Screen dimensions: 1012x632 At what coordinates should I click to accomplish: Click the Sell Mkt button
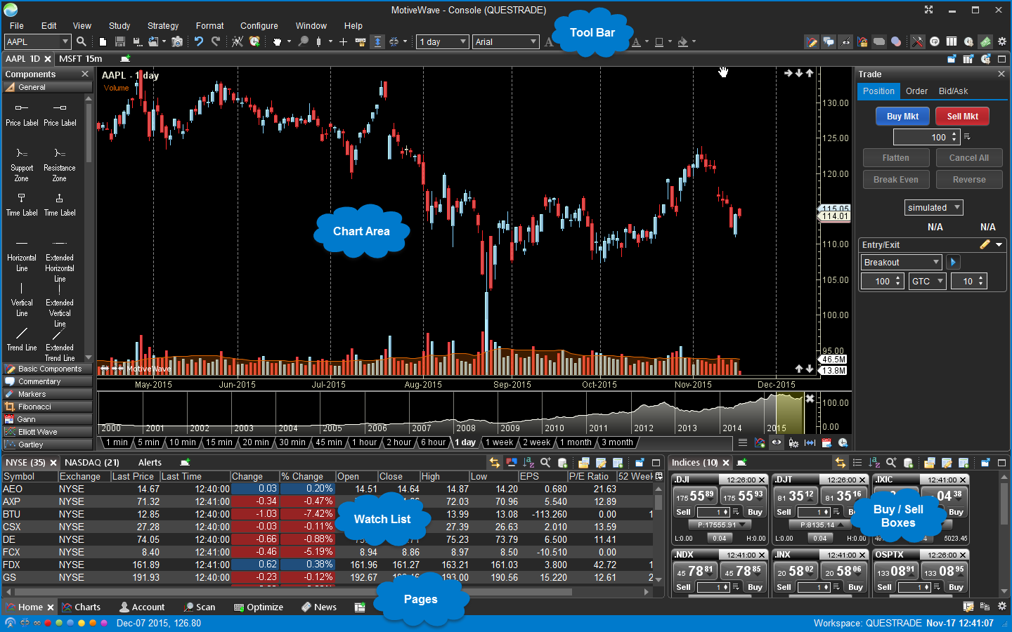pyautogui.click(x=962, y=116)
